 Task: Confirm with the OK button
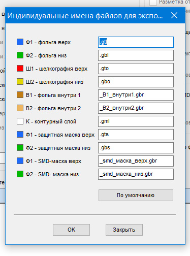pyautogui.click(x=71, y=230)
